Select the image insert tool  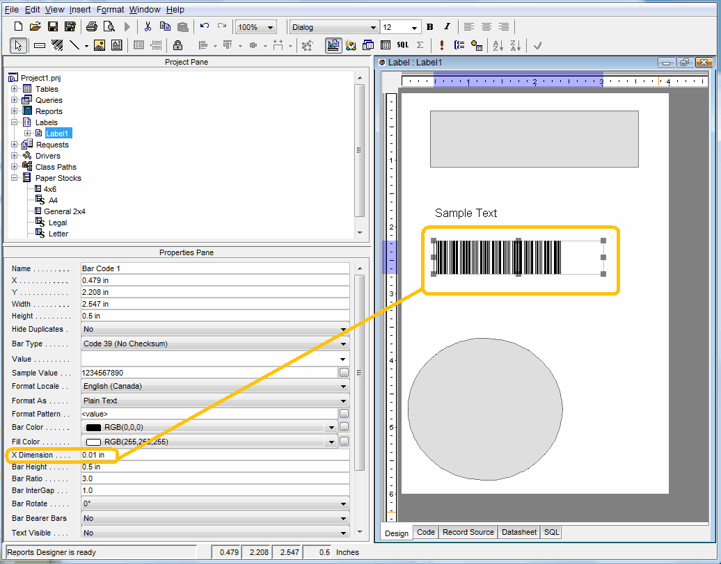pos(100,45)
